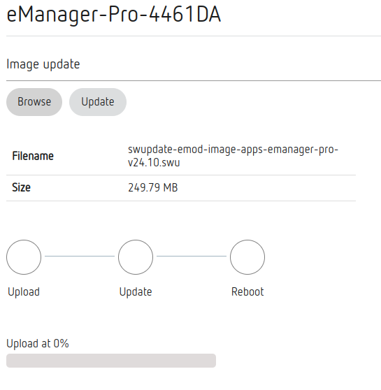381x390 pixels.
Task: Click the Filename row label
Action: coord(33,156)
